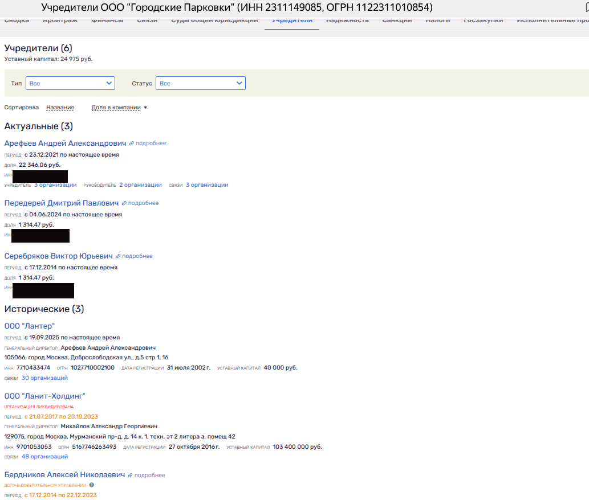Screen dimensions: 589x500
Task: Click link icon beside Арефьев Андрей Александрович
Action: click(x=132, y=144)
